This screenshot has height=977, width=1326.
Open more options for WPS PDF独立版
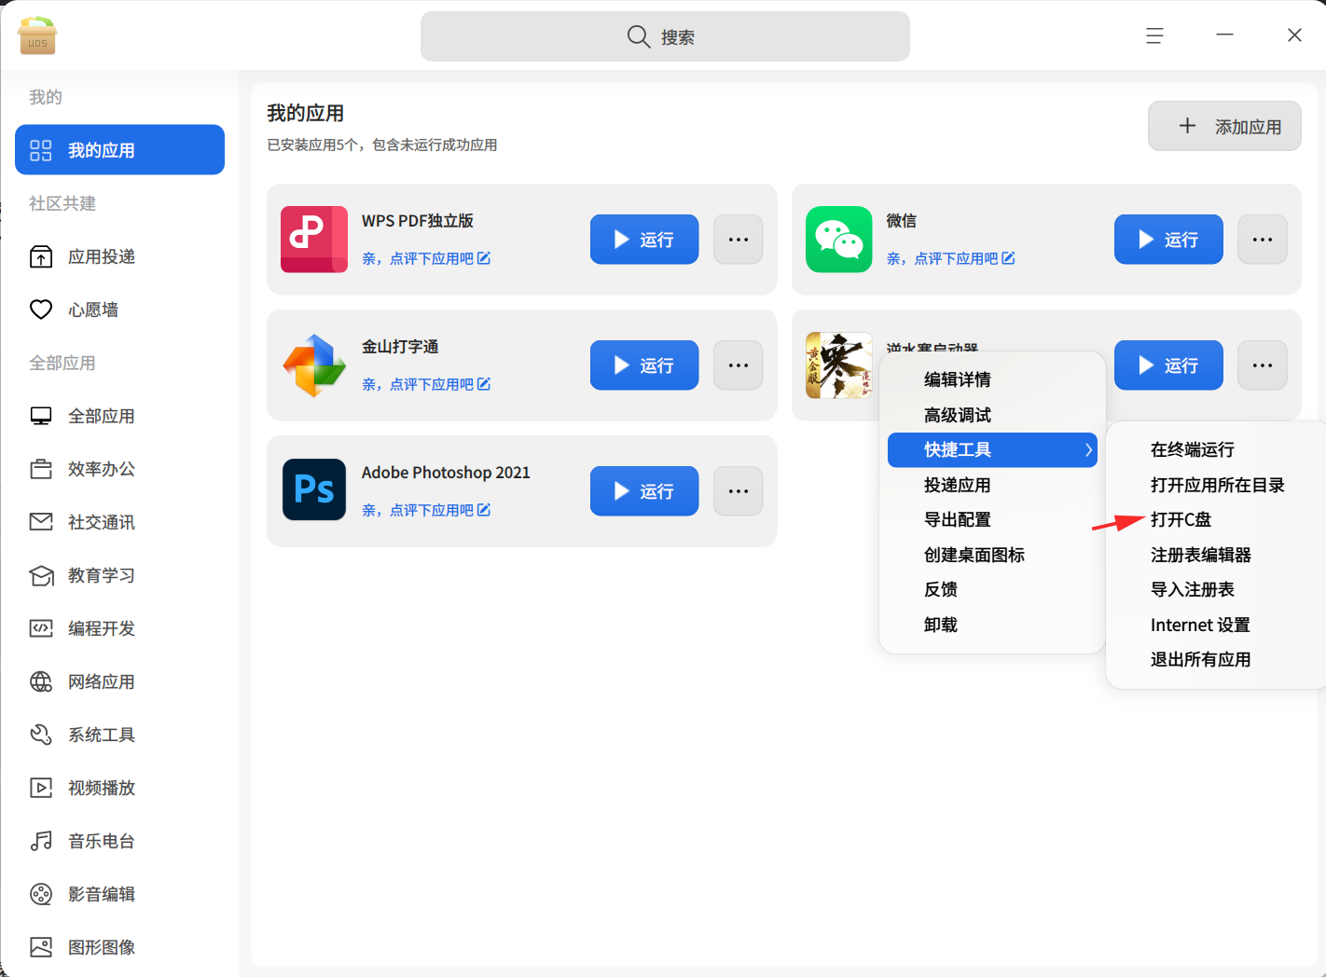click(739, 240)
